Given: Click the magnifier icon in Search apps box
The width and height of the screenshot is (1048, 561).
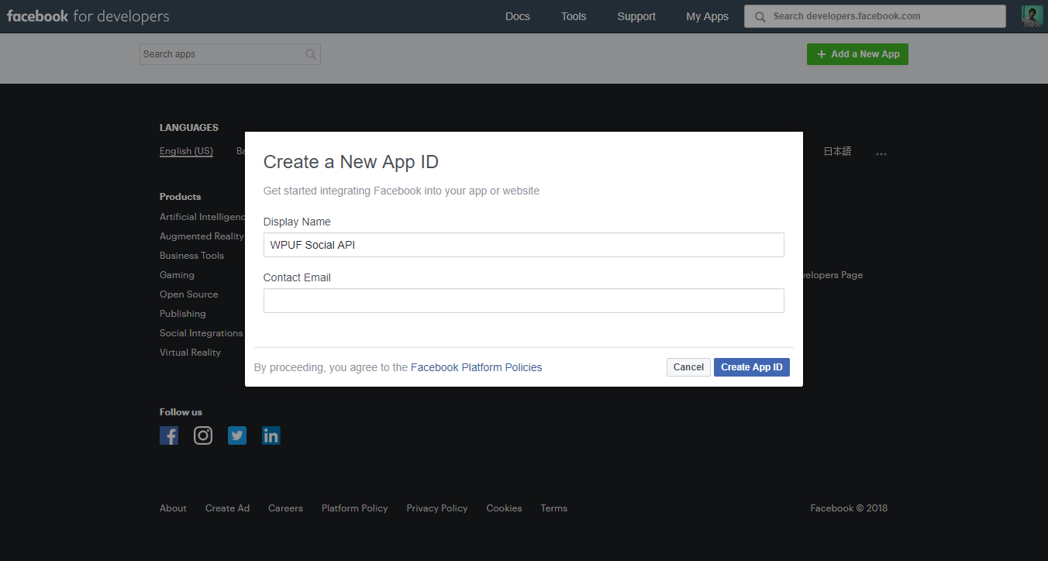Looking at the screenshot, I should [311, 54].
